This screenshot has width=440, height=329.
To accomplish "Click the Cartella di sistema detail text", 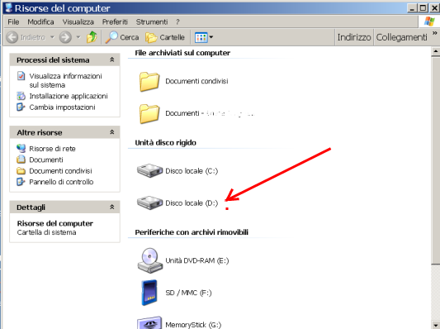I will click(x=46, y=232).
